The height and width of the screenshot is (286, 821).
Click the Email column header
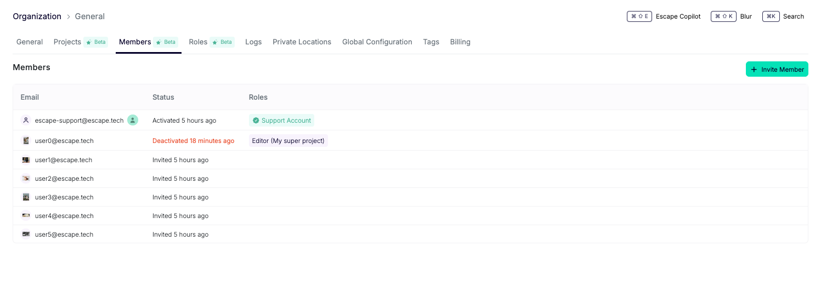point(30,97)
